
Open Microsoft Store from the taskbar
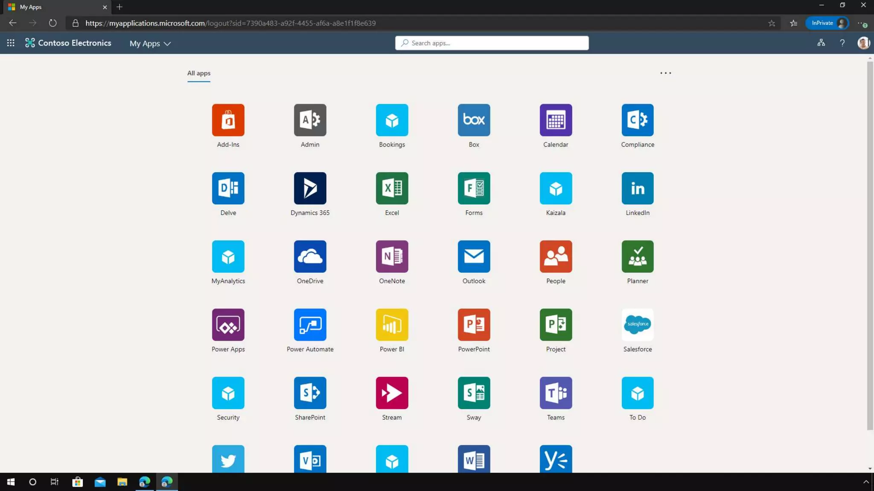click(x=78, y=482)
